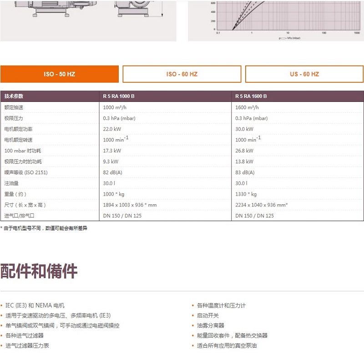Viewport: 364px width, 364px height.
Task: Click the 适用于变速驱动的多电压 list item
Action: click(x=58, y=315)
